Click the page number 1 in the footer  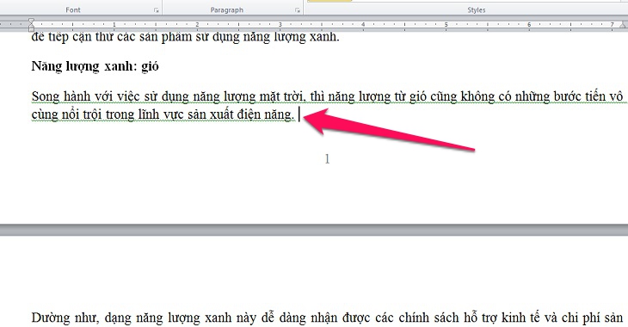[327, 159]
